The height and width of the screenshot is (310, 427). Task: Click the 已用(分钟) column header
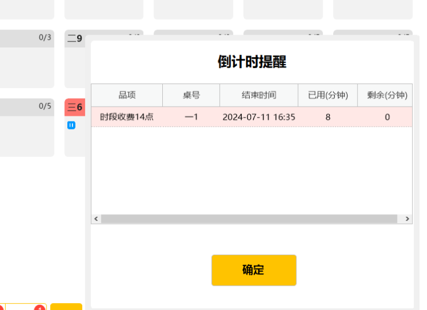(x=327, y=95)
